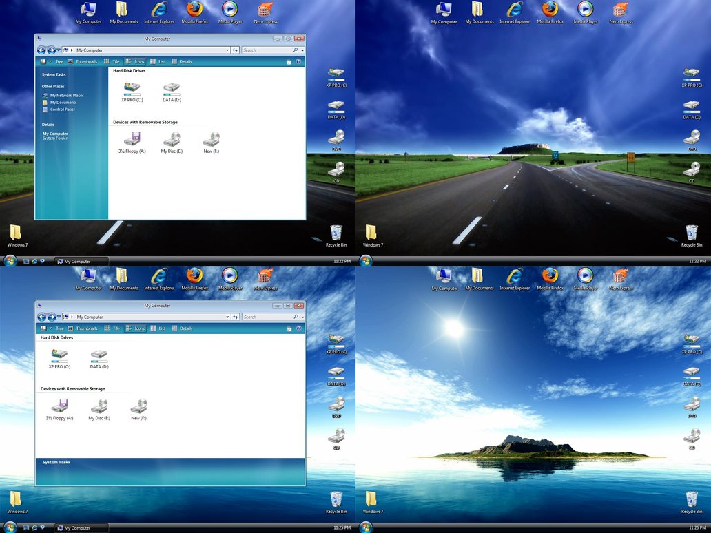The image size is (711, 533).
Task: Click My Computer taskbar button beside the 11:25 PM clock
Action: click(x=82, y=528)
